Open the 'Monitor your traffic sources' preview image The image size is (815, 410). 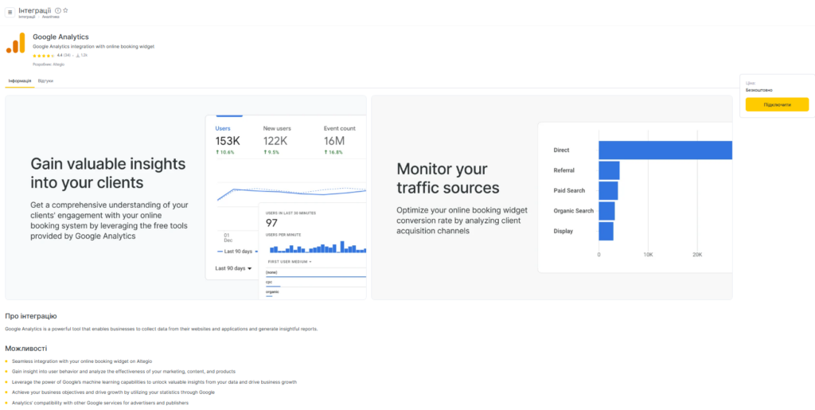pos(551,197)
